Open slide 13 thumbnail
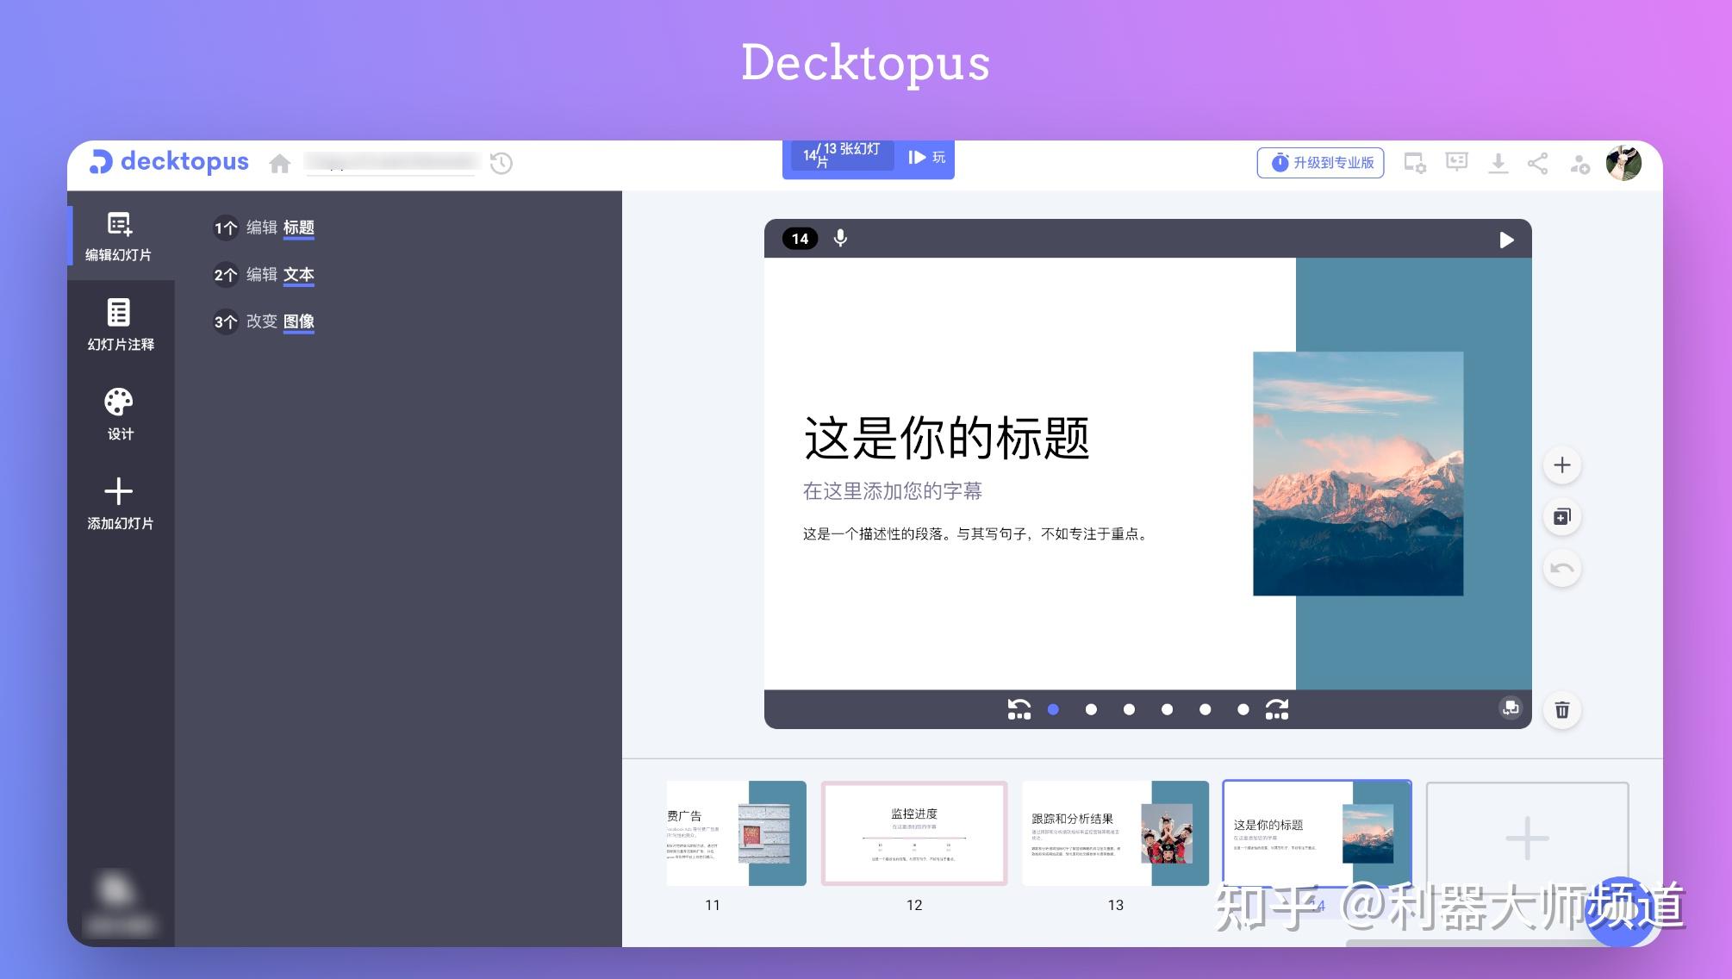1732x979 pixels. coord(1115,833)
